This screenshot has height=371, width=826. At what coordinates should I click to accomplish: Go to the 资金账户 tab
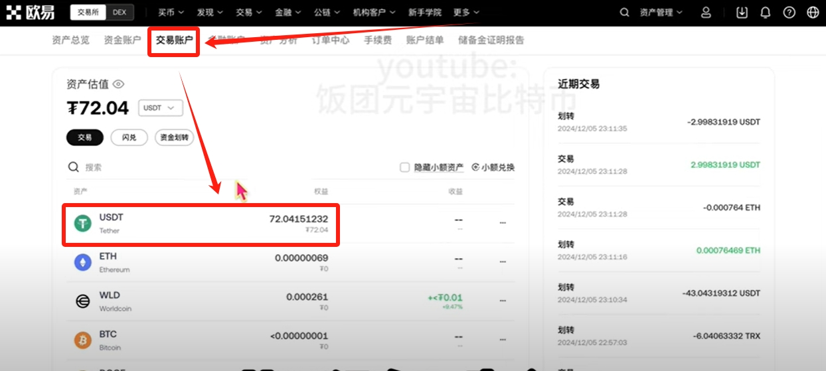122,40
